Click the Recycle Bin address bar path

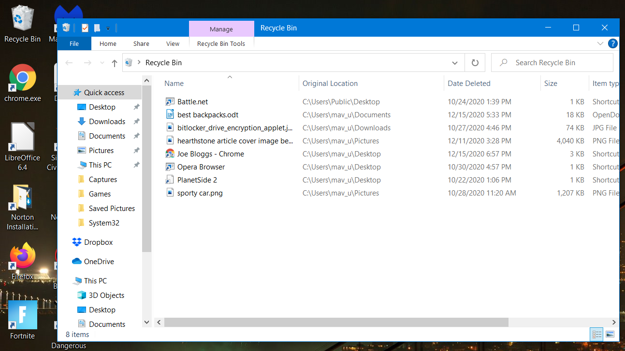[x=163, y=63]
